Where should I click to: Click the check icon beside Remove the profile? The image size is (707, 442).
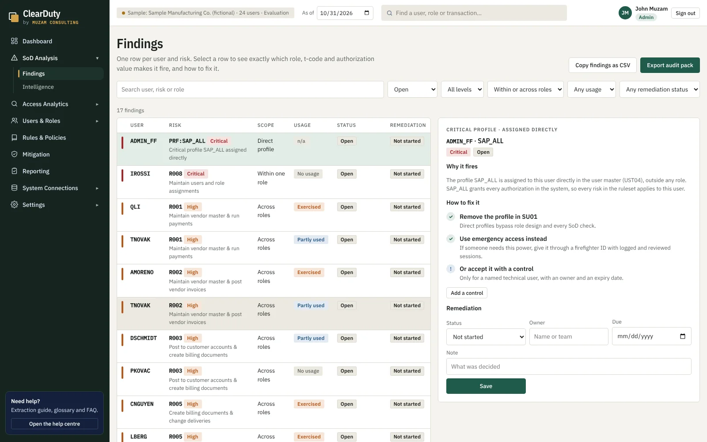point(451,217)
